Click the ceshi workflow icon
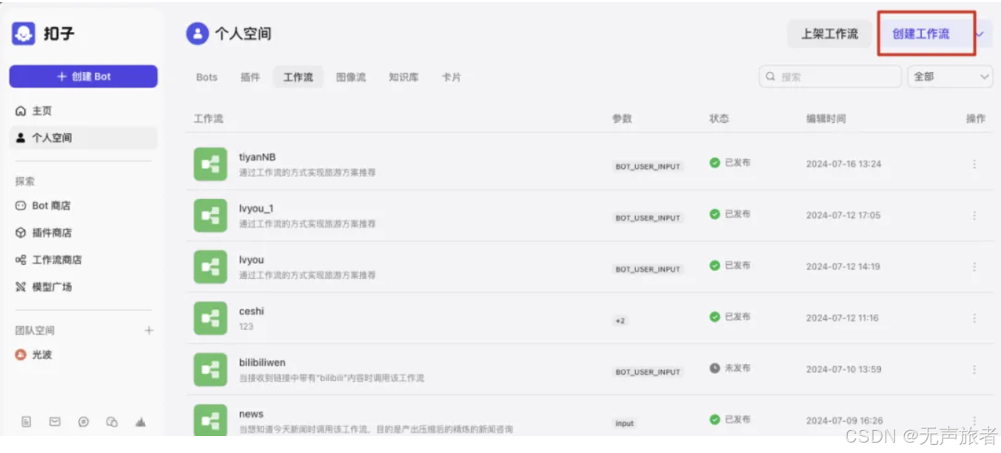 click(x=210, y=318)
